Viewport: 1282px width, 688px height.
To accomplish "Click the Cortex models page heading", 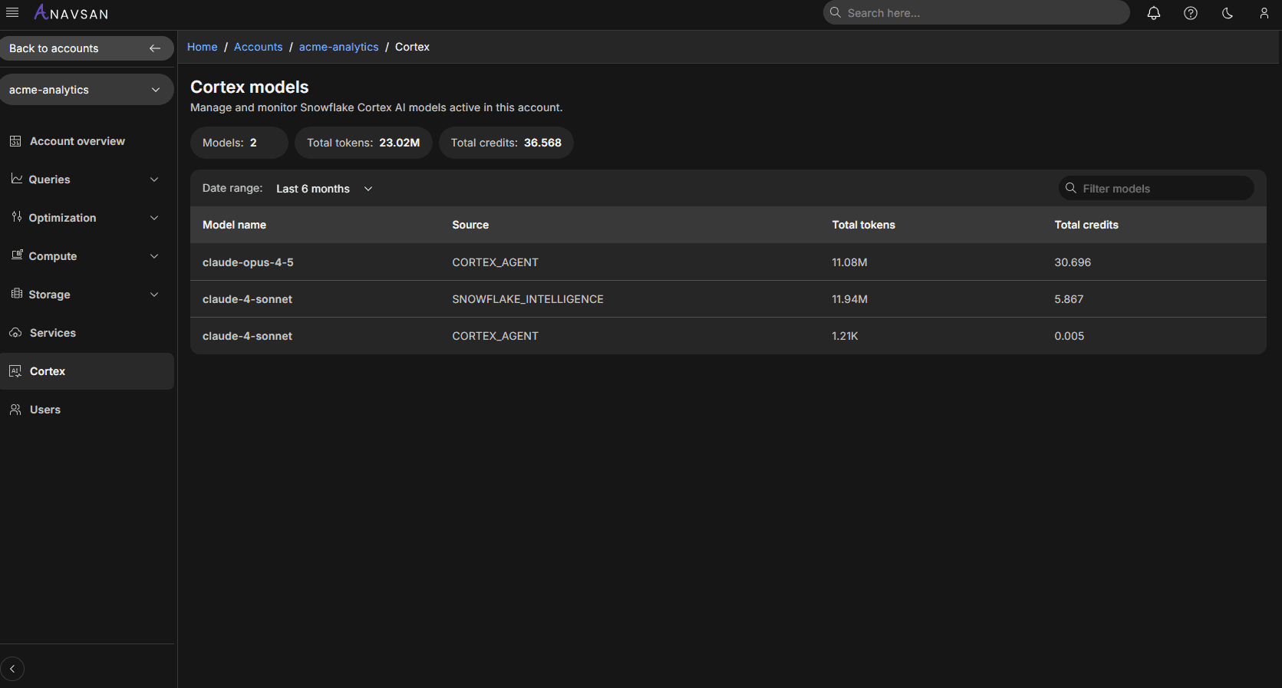I will (249, 87).
